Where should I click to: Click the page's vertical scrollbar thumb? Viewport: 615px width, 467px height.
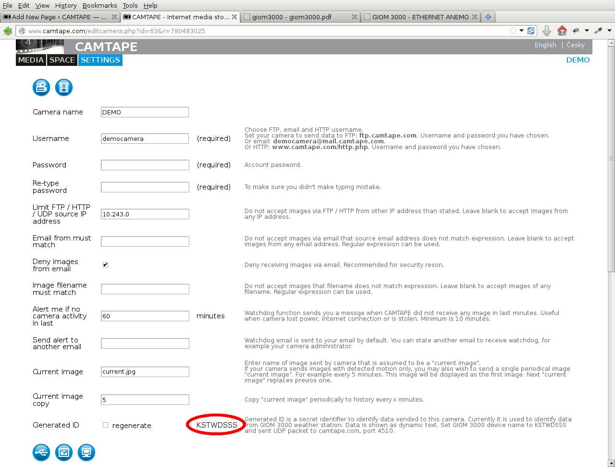coord(611,159)
